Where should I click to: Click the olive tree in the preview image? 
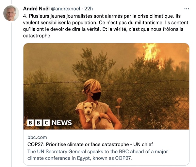(93, 65)
